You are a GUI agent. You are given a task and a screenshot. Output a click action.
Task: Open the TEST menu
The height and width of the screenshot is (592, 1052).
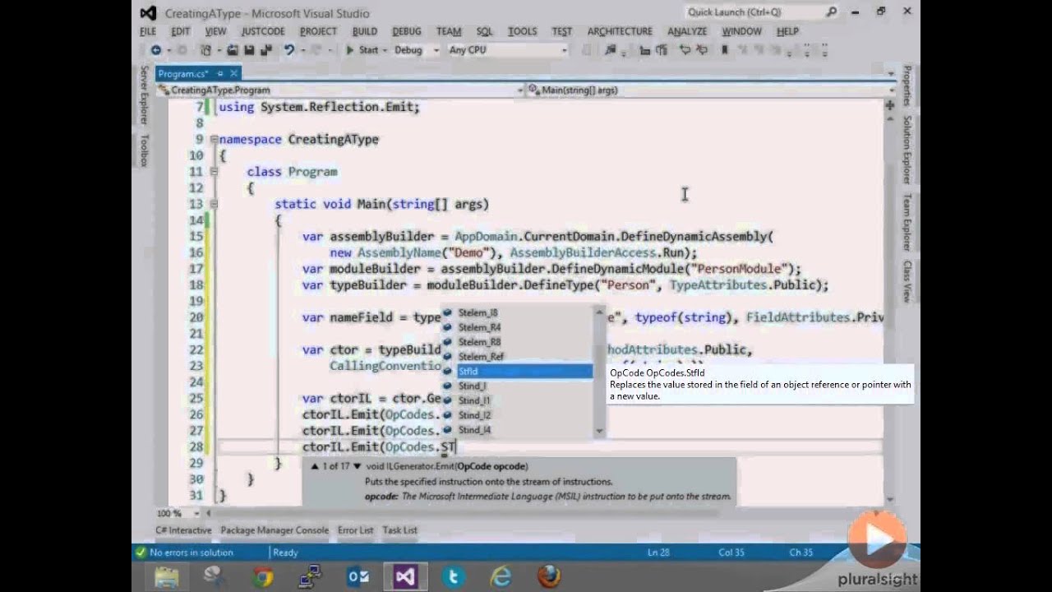562,31
